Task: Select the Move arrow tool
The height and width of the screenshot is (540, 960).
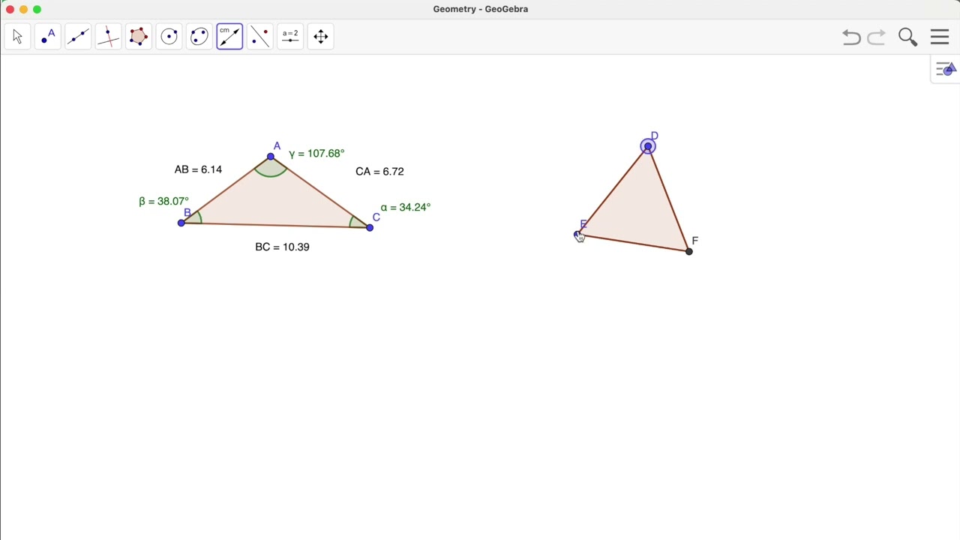Action: (18, 37)
